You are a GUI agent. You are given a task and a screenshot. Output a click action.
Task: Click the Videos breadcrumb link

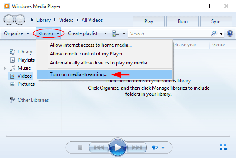point(66,20)
